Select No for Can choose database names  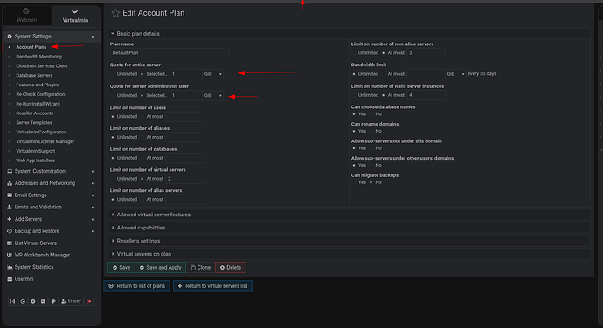[x=371, y=114]
